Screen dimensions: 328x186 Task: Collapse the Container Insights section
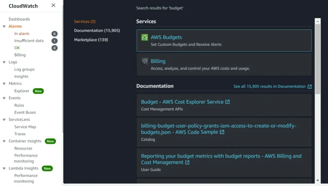point(4,141)
